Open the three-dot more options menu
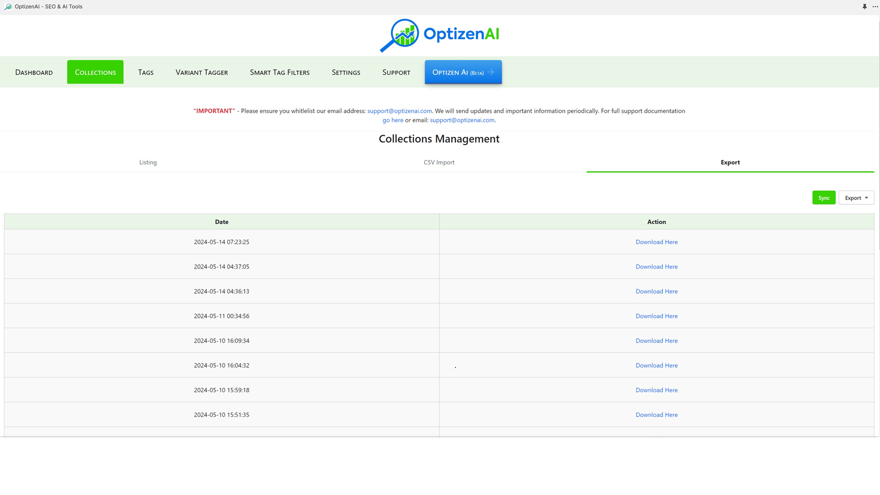Image resolution: width=880 pixels, height=495 pixels. pos(875,7)
